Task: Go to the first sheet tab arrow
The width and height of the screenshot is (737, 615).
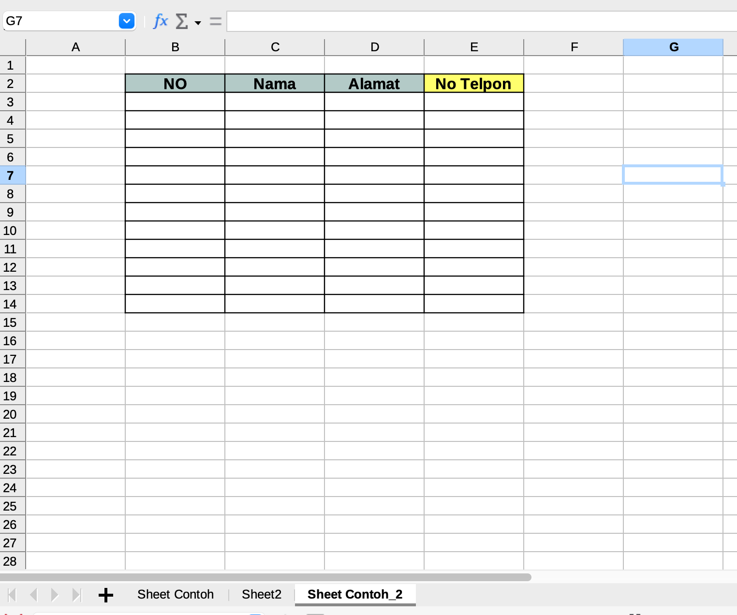Action: [12, 595]
